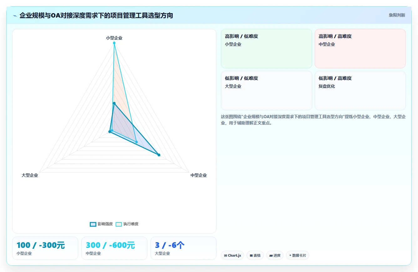This screenshot has width=418, height=272.
Task: Click the 3 / -6个 stat card
Action: tap(183, 248)
